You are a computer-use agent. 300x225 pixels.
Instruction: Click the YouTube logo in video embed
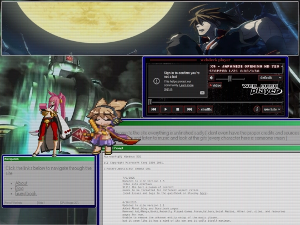tap(202, 93)
